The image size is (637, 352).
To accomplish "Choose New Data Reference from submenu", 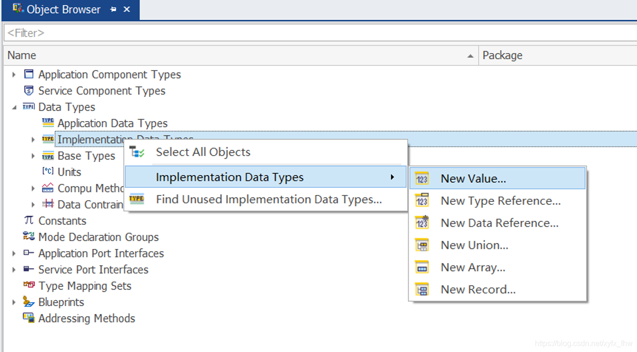I will click(497, 223).
